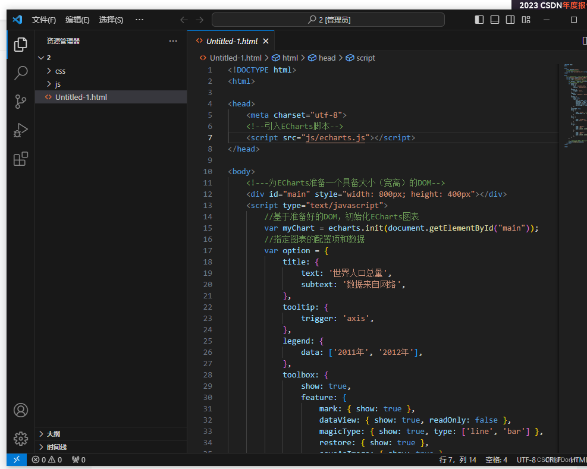Click the minimap code overview

[575, 106]
